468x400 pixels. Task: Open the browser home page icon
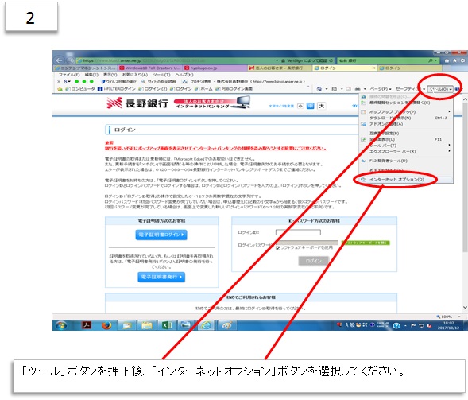447,60
